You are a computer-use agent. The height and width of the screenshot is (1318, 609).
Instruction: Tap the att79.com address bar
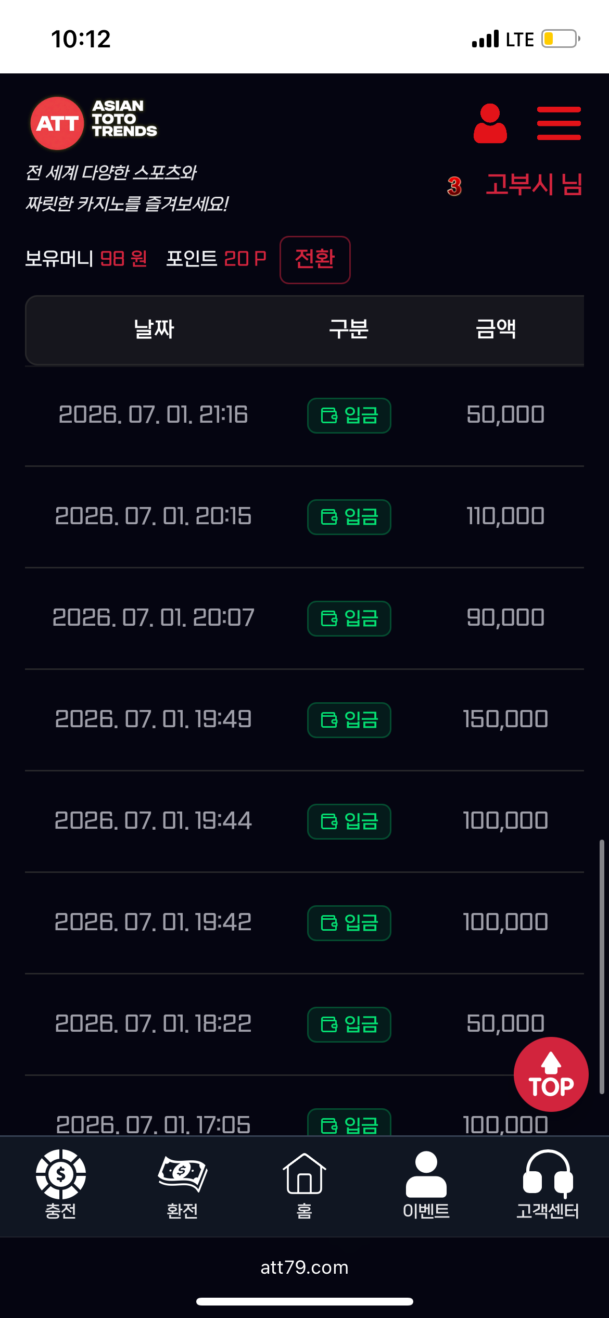[x=304, y=1267]
